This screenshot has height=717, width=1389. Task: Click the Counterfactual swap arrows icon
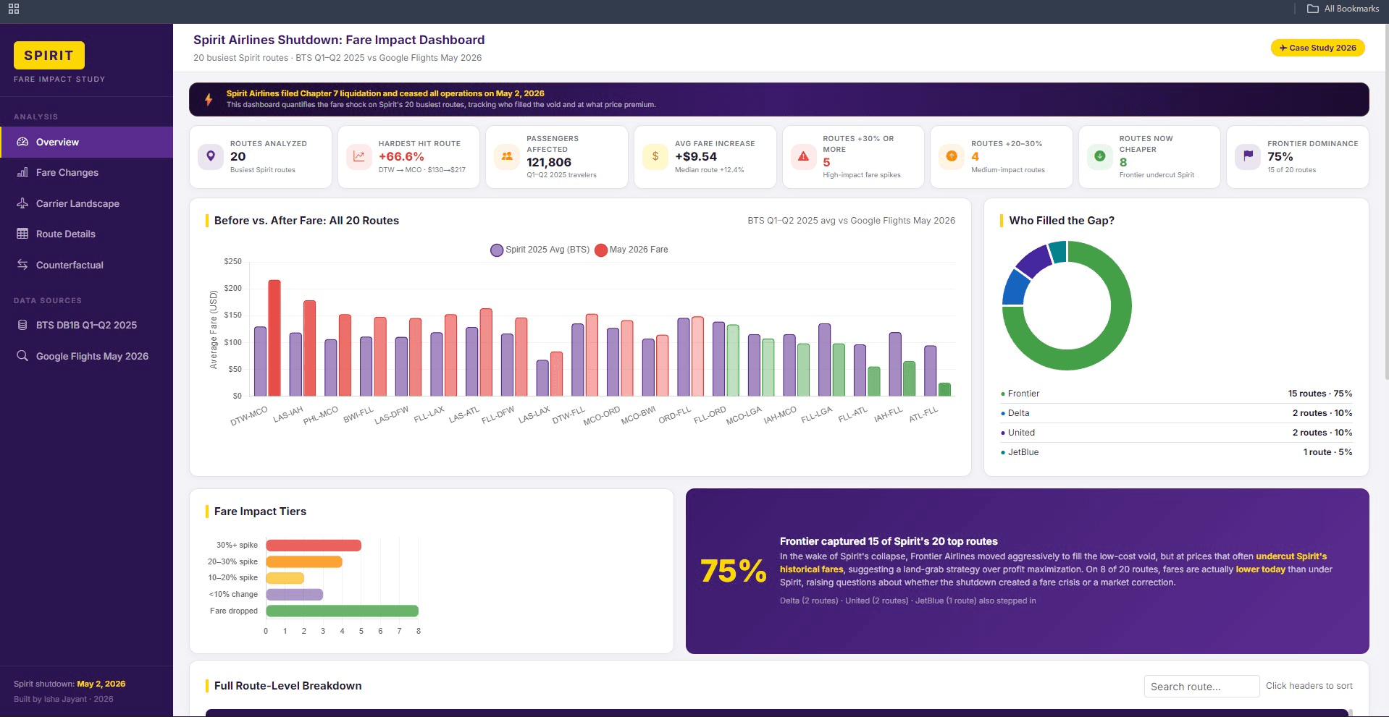(x=22, y=265)
